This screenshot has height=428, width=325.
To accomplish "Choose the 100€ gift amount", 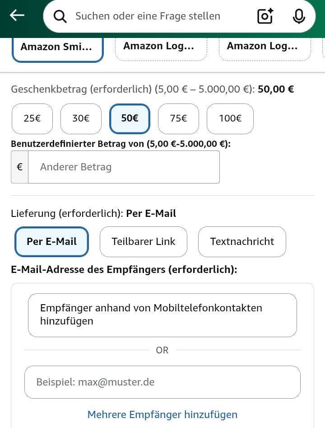I will (230, 118).
